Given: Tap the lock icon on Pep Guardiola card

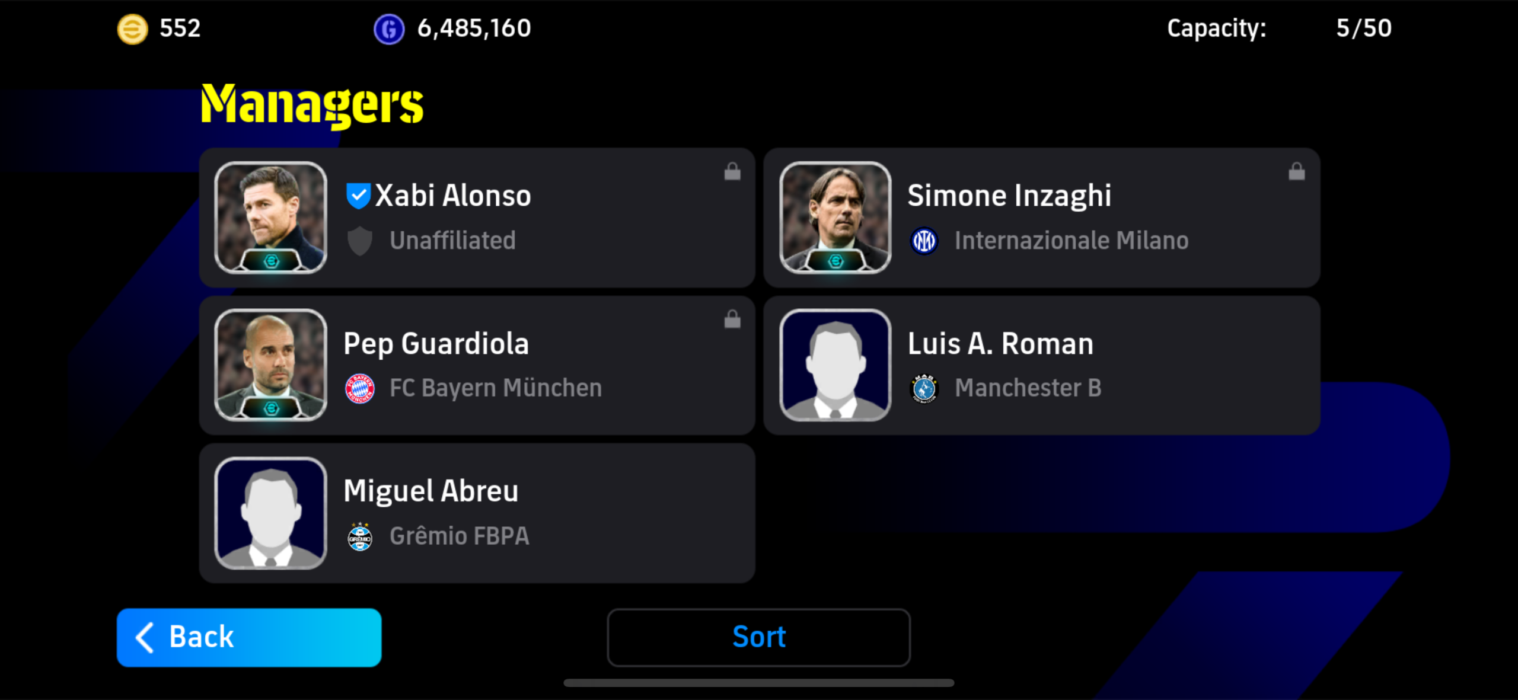Looking at the screenshot, I should [x=732, y=319].
